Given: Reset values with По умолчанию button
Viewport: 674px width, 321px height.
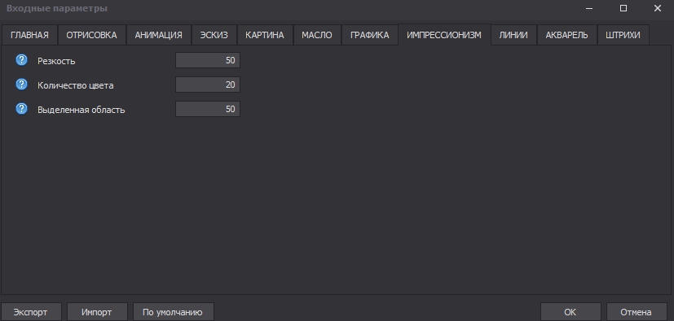Looking at the screenshot, I should [173, 312].
